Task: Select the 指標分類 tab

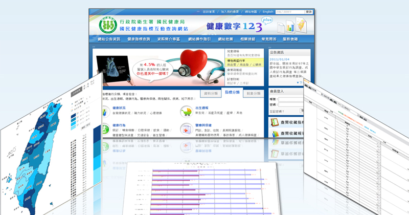Action: 232,93
